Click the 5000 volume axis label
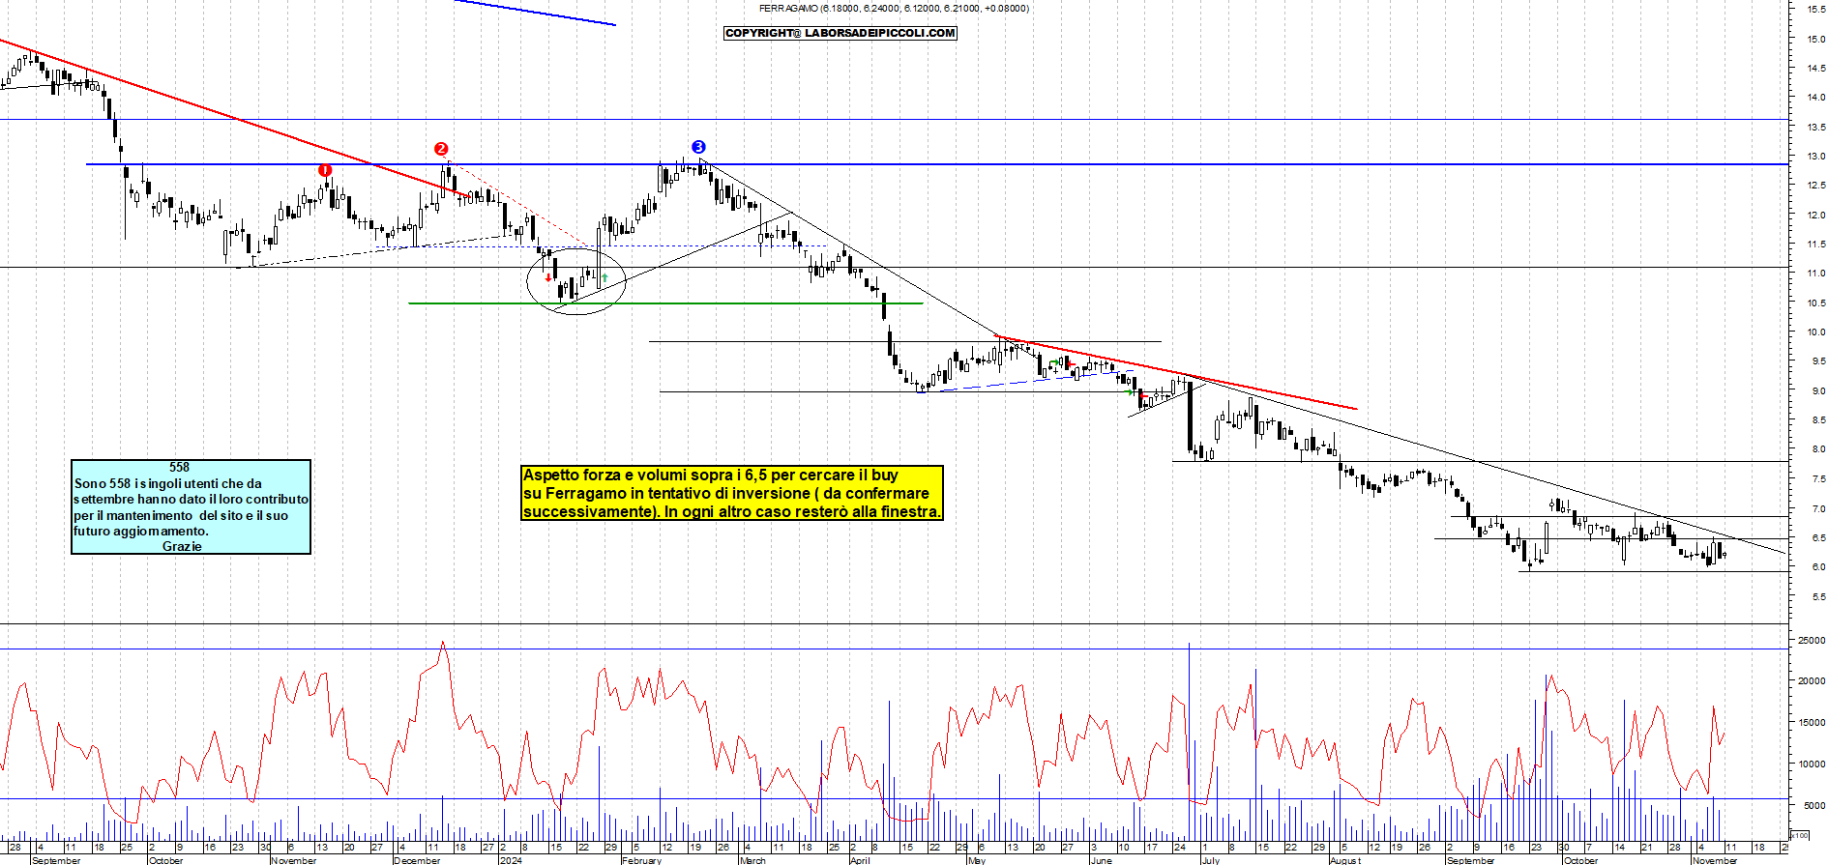 [1813, 805]
